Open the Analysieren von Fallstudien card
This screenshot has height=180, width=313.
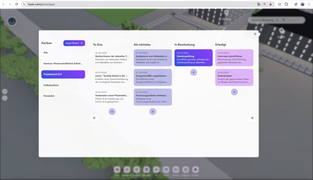point(153,58)
